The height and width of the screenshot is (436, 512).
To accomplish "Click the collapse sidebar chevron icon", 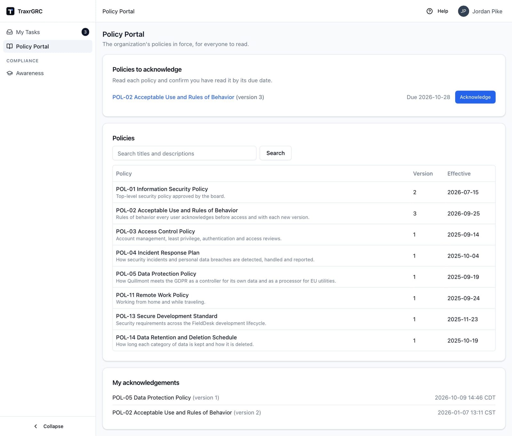I will point(36,426).
